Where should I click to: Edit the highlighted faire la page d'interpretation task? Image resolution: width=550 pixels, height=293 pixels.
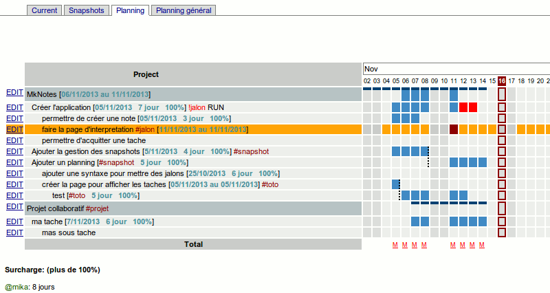[x=14, y=129]
